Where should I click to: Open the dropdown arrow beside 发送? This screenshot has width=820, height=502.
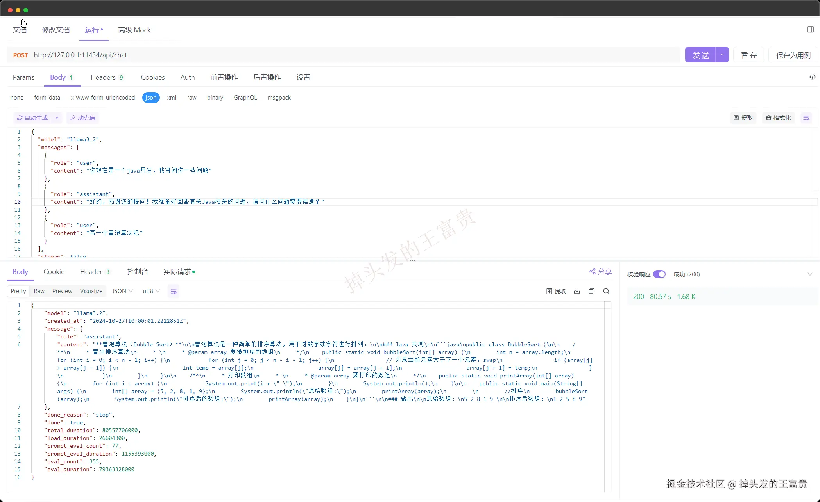(722, 55)
